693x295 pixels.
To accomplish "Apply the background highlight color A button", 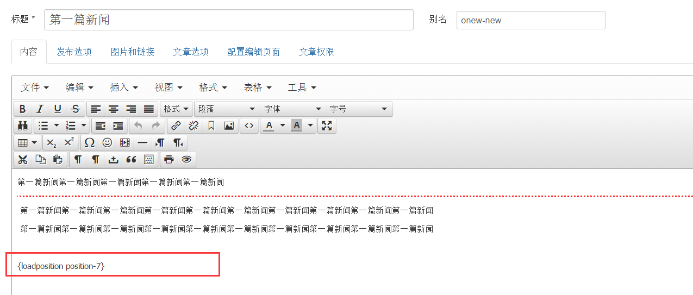I will point(297,126).
